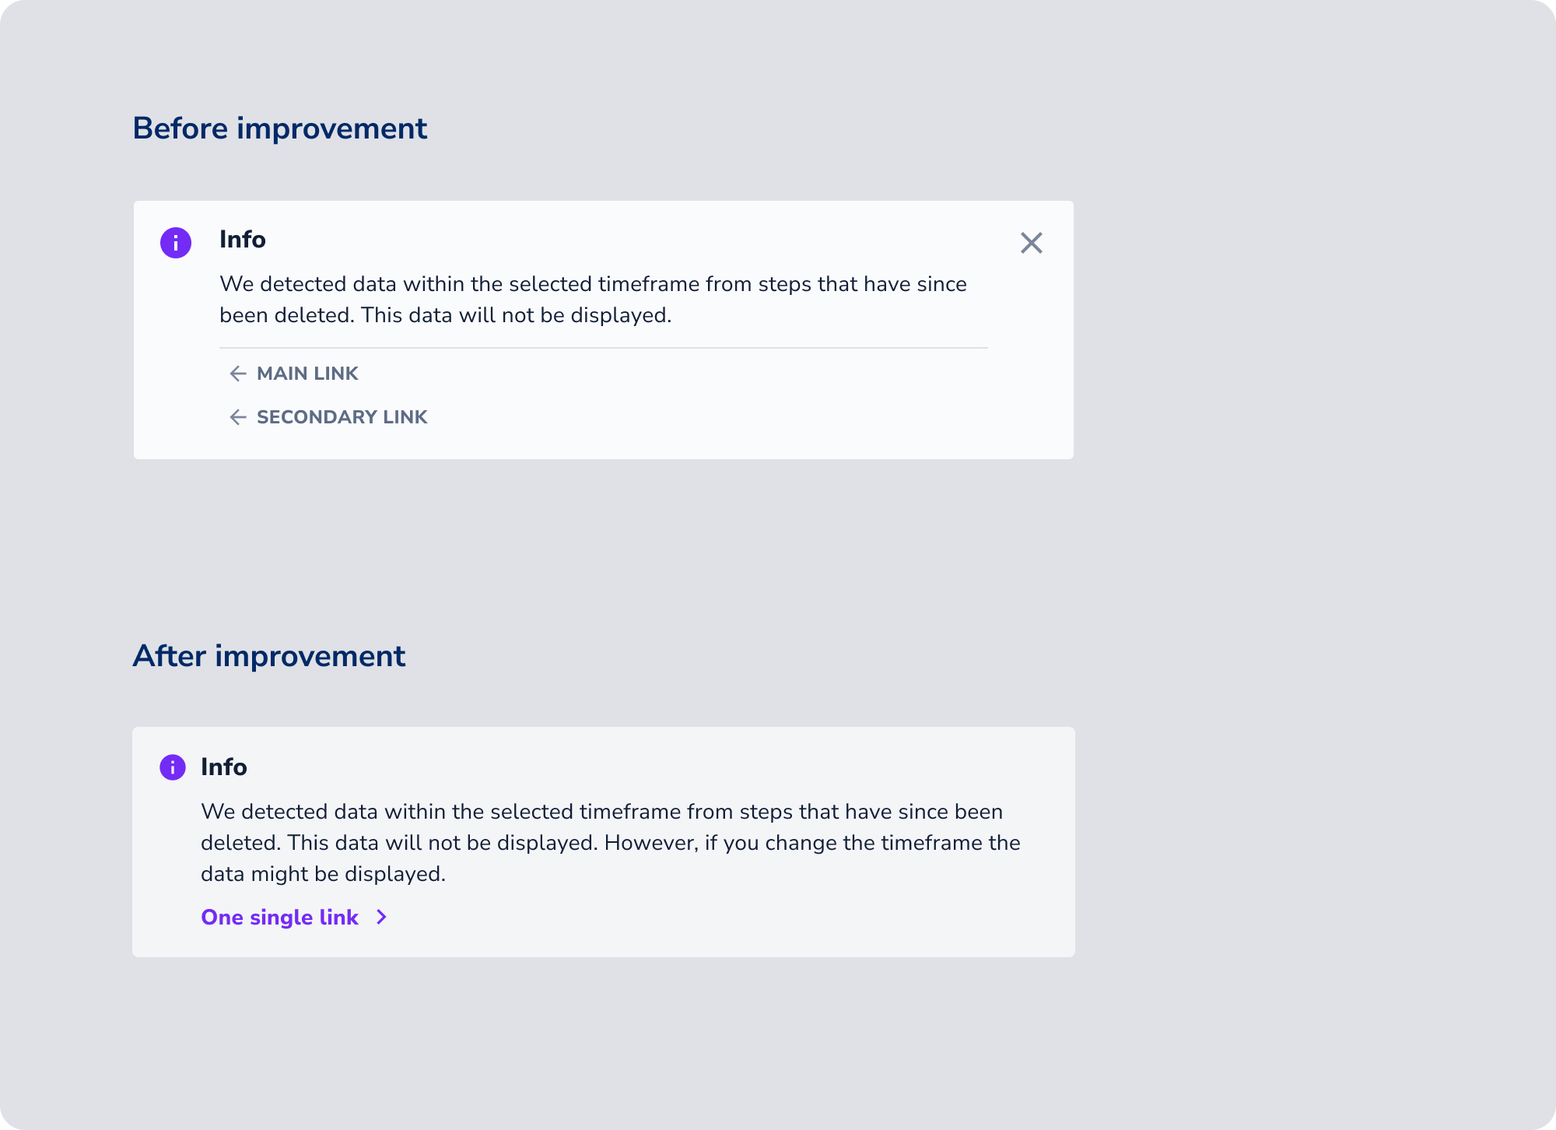Click the line ending 'that have since' in the Before banner
This screenshot has height=1130, width=1556.
[x=593, y=284]
